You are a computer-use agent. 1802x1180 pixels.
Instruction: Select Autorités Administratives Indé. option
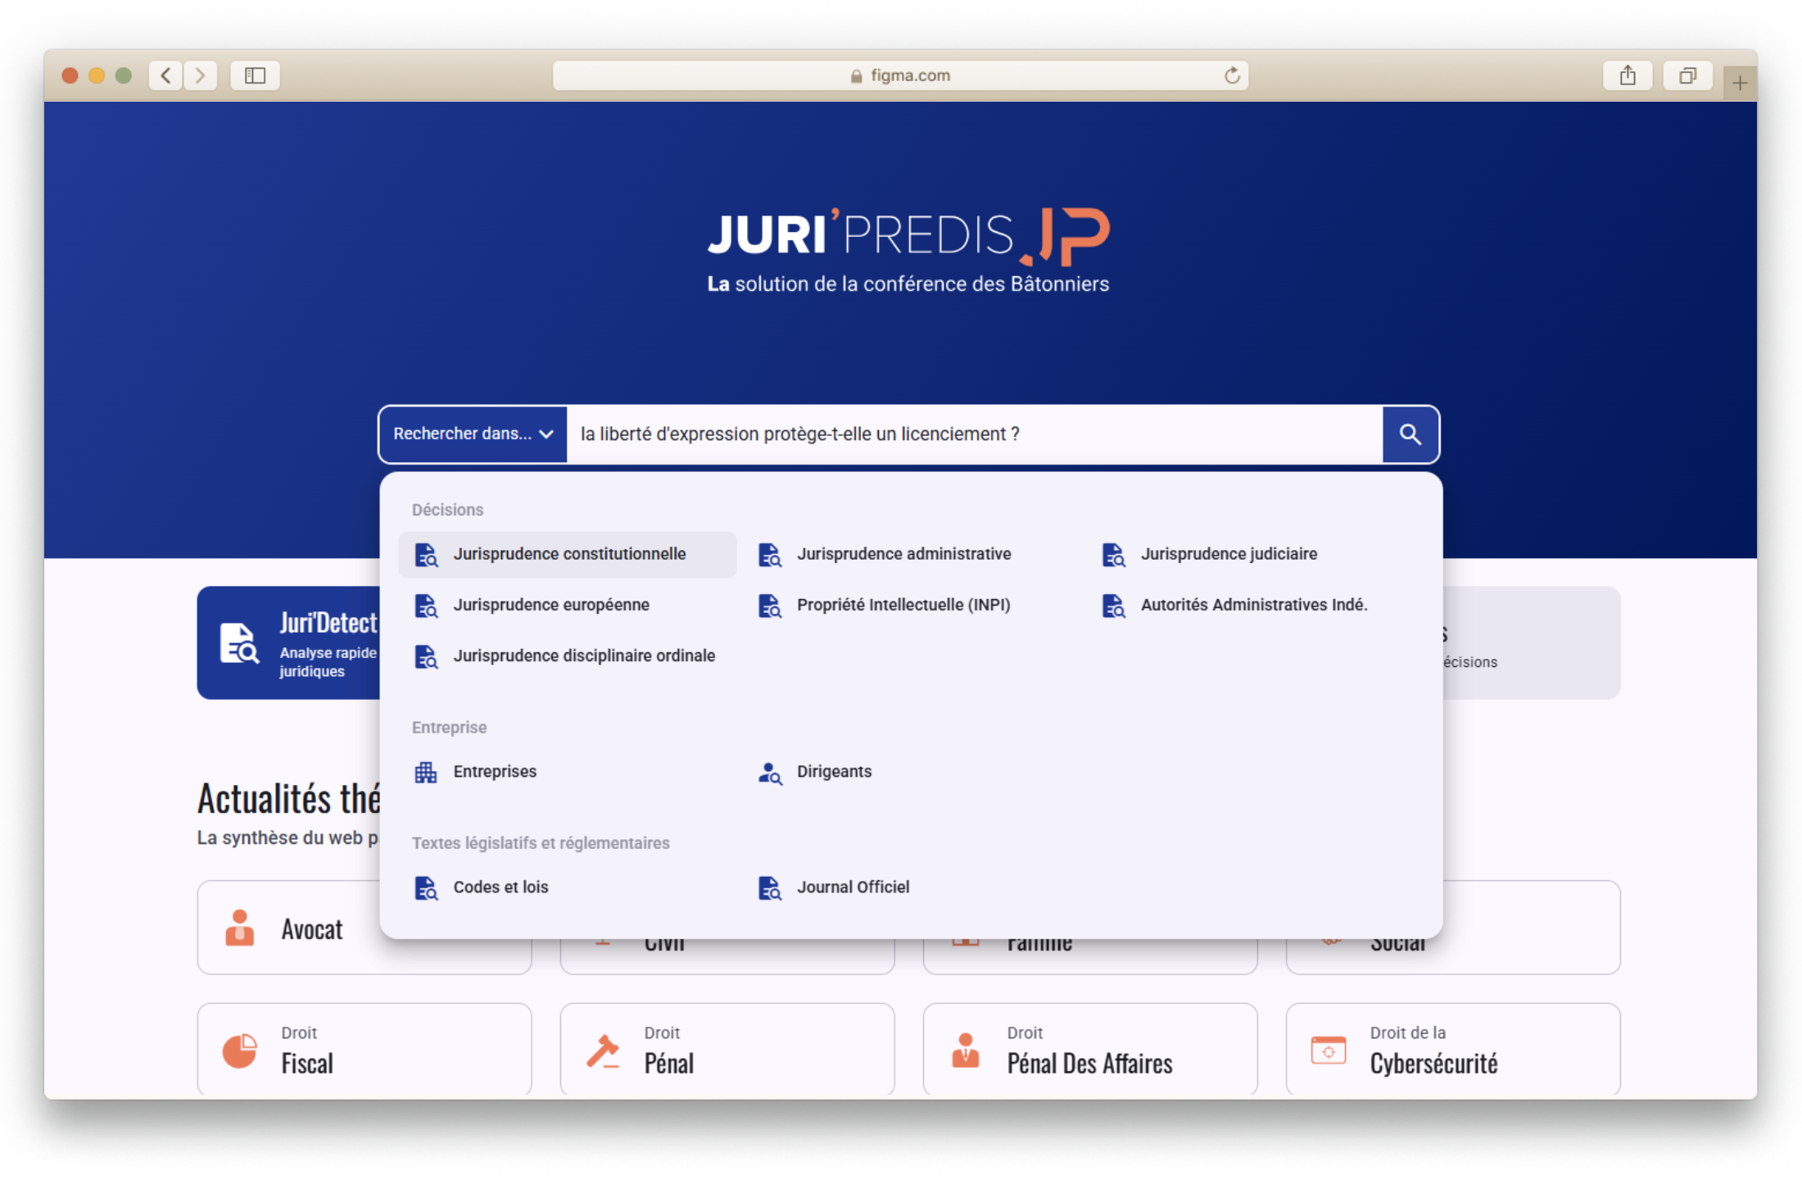pyautogui.click(x=1253, y=606)
